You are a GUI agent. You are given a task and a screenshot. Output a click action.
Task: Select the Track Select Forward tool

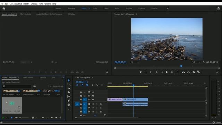(69, 84)
